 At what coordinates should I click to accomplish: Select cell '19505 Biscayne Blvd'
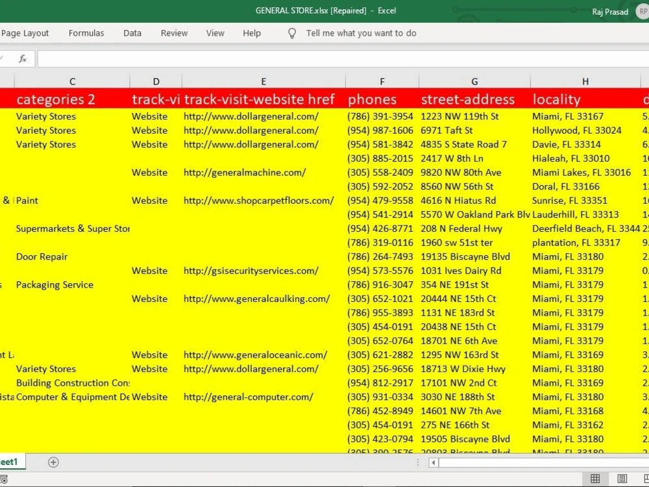[475, 440]
